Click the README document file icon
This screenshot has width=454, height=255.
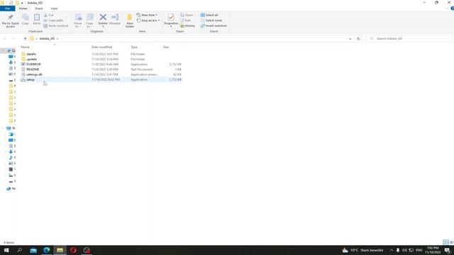pyautogui.click(x=23, y=69)
